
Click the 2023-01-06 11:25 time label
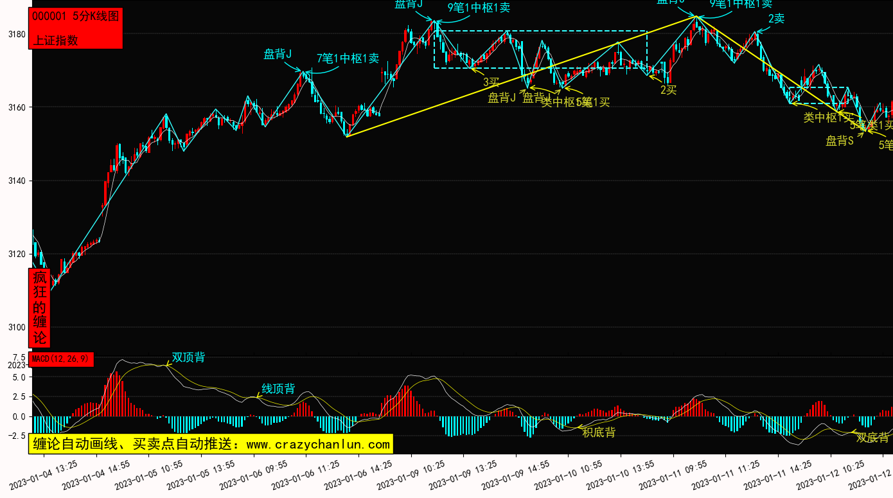click(306, 474)
